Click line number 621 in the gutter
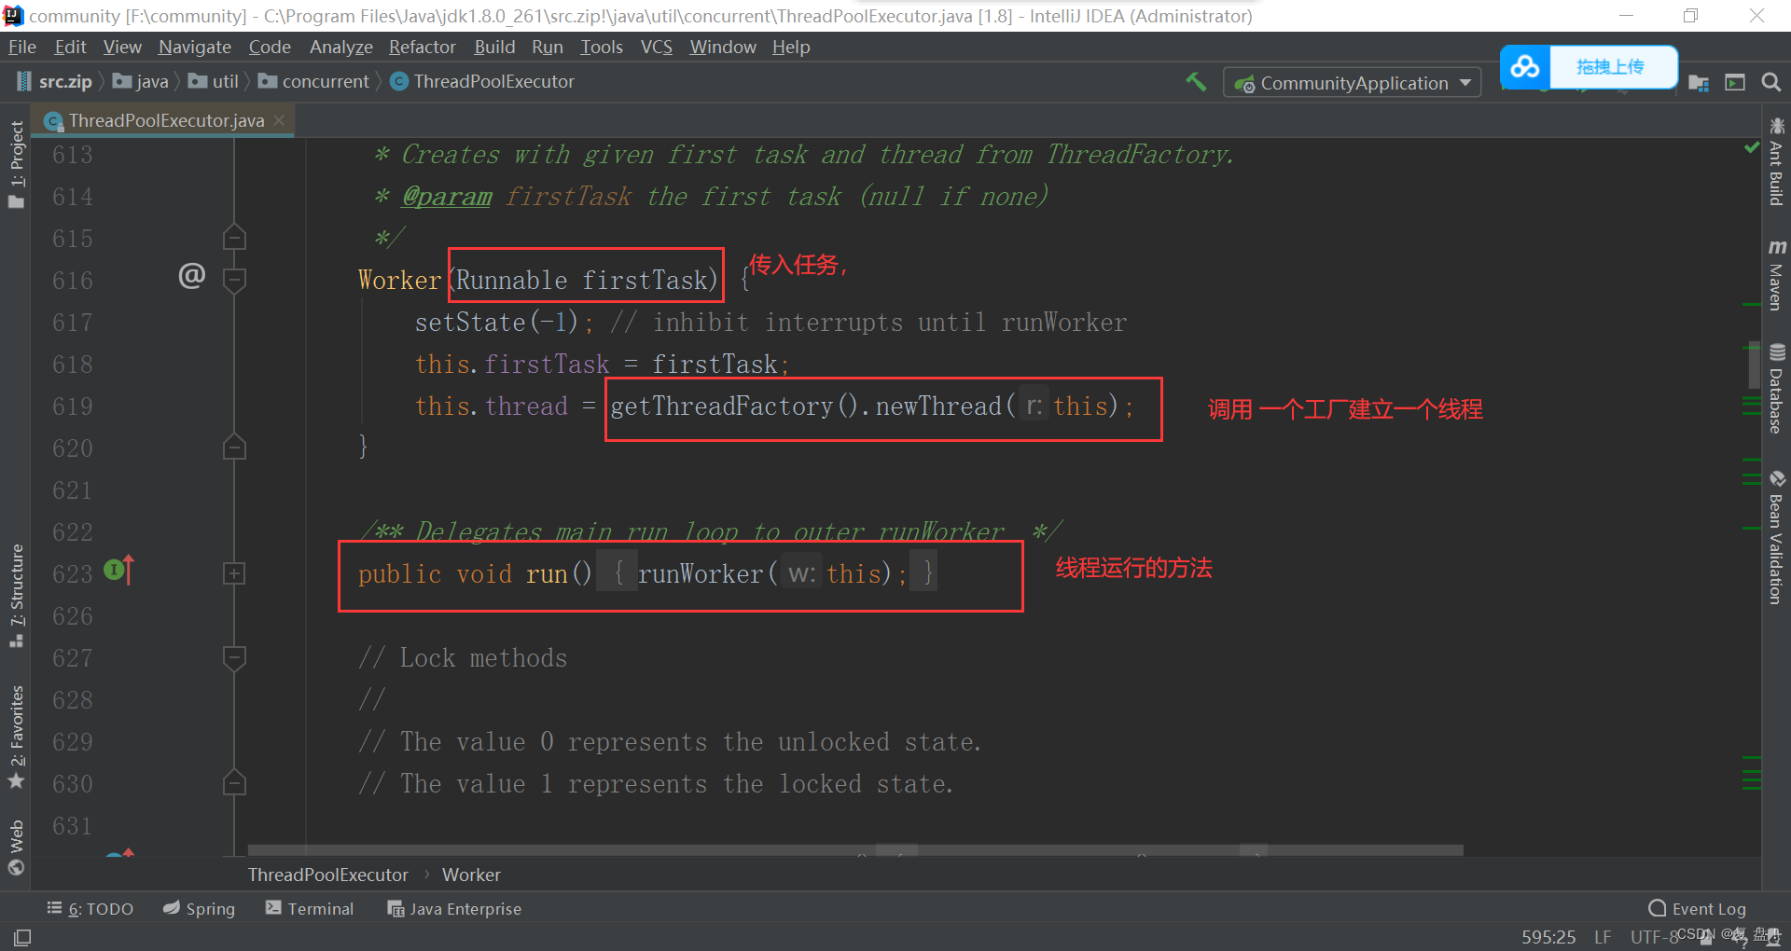Screen dimensions: 1791x951 73,490
